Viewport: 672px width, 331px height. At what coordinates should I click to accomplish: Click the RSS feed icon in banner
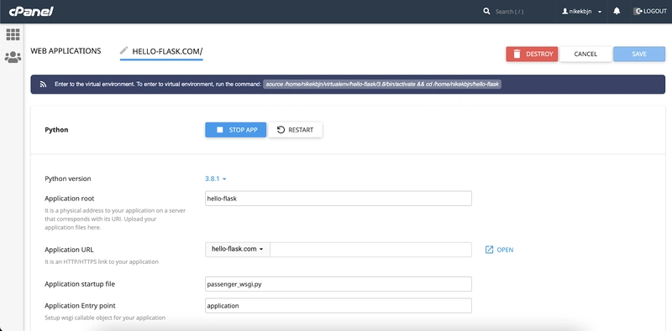tap(43, 85)
